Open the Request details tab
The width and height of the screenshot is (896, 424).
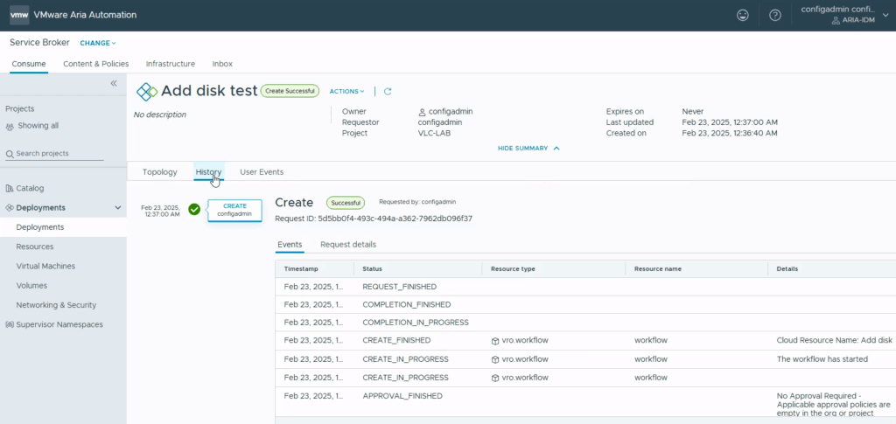(348, 245)
